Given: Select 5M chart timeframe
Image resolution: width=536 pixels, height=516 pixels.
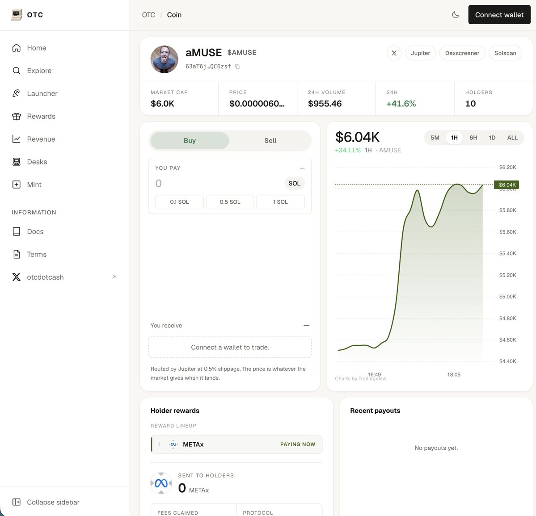Looking at the screenshot, I should (435, 138).
